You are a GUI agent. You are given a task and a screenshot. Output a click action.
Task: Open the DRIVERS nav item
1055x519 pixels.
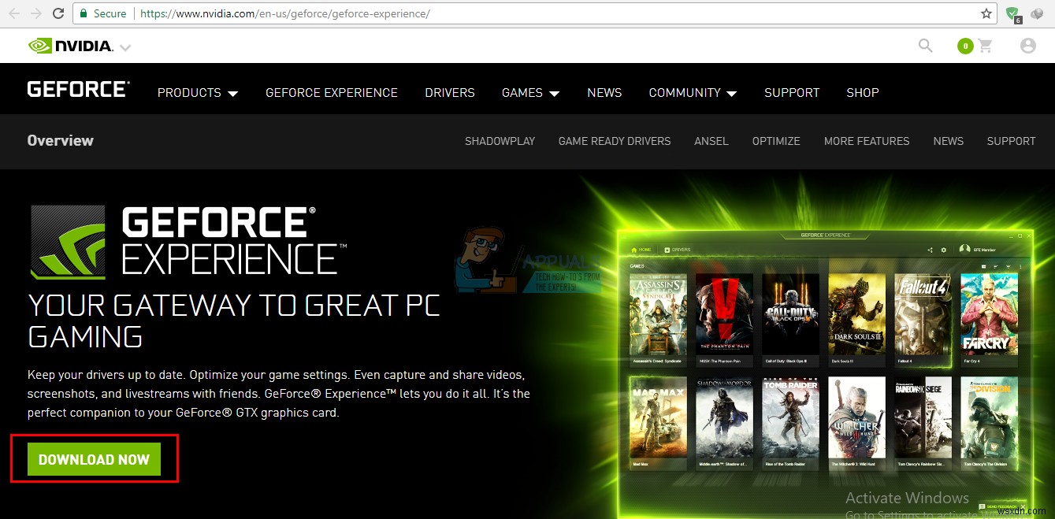click(450, 92)
